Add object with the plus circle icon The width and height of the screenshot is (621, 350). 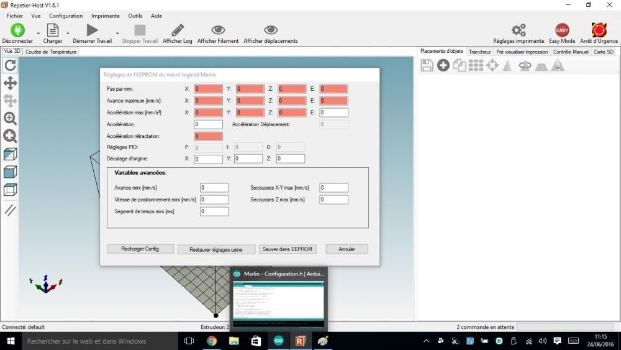[443, 65]
